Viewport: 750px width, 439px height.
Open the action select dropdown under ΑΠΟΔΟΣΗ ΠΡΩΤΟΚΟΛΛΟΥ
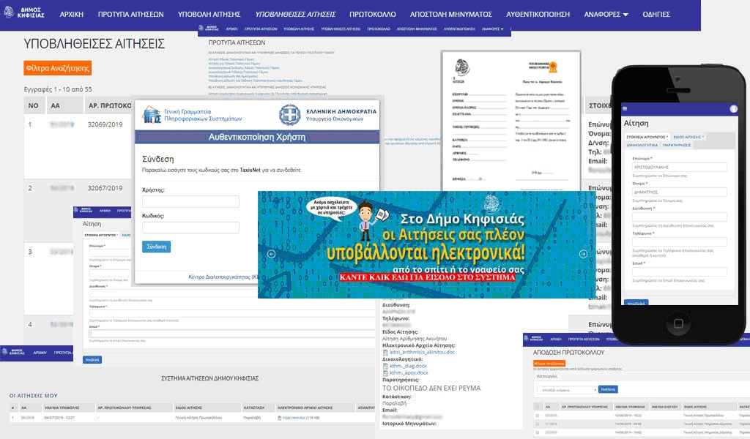565,390
